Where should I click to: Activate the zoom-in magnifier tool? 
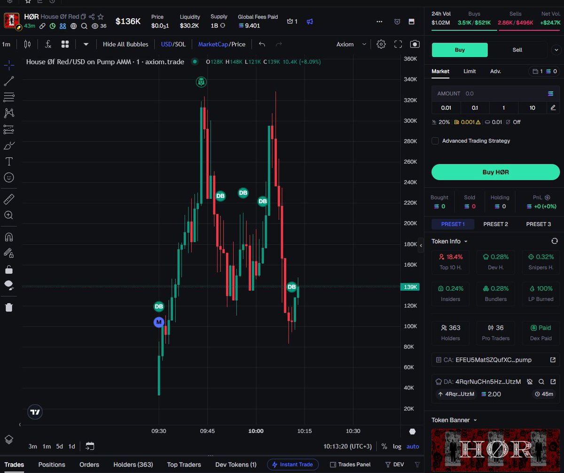(9, 215)
